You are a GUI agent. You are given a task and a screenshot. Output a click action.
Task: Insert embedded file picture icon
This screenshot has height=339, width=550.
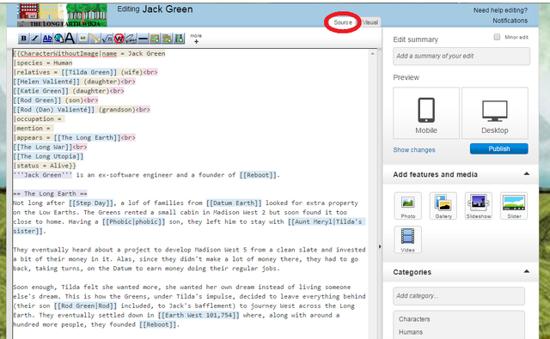83,38
